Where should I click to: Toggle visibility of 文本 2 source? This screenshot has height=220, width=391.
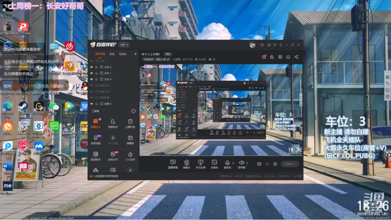91,67
